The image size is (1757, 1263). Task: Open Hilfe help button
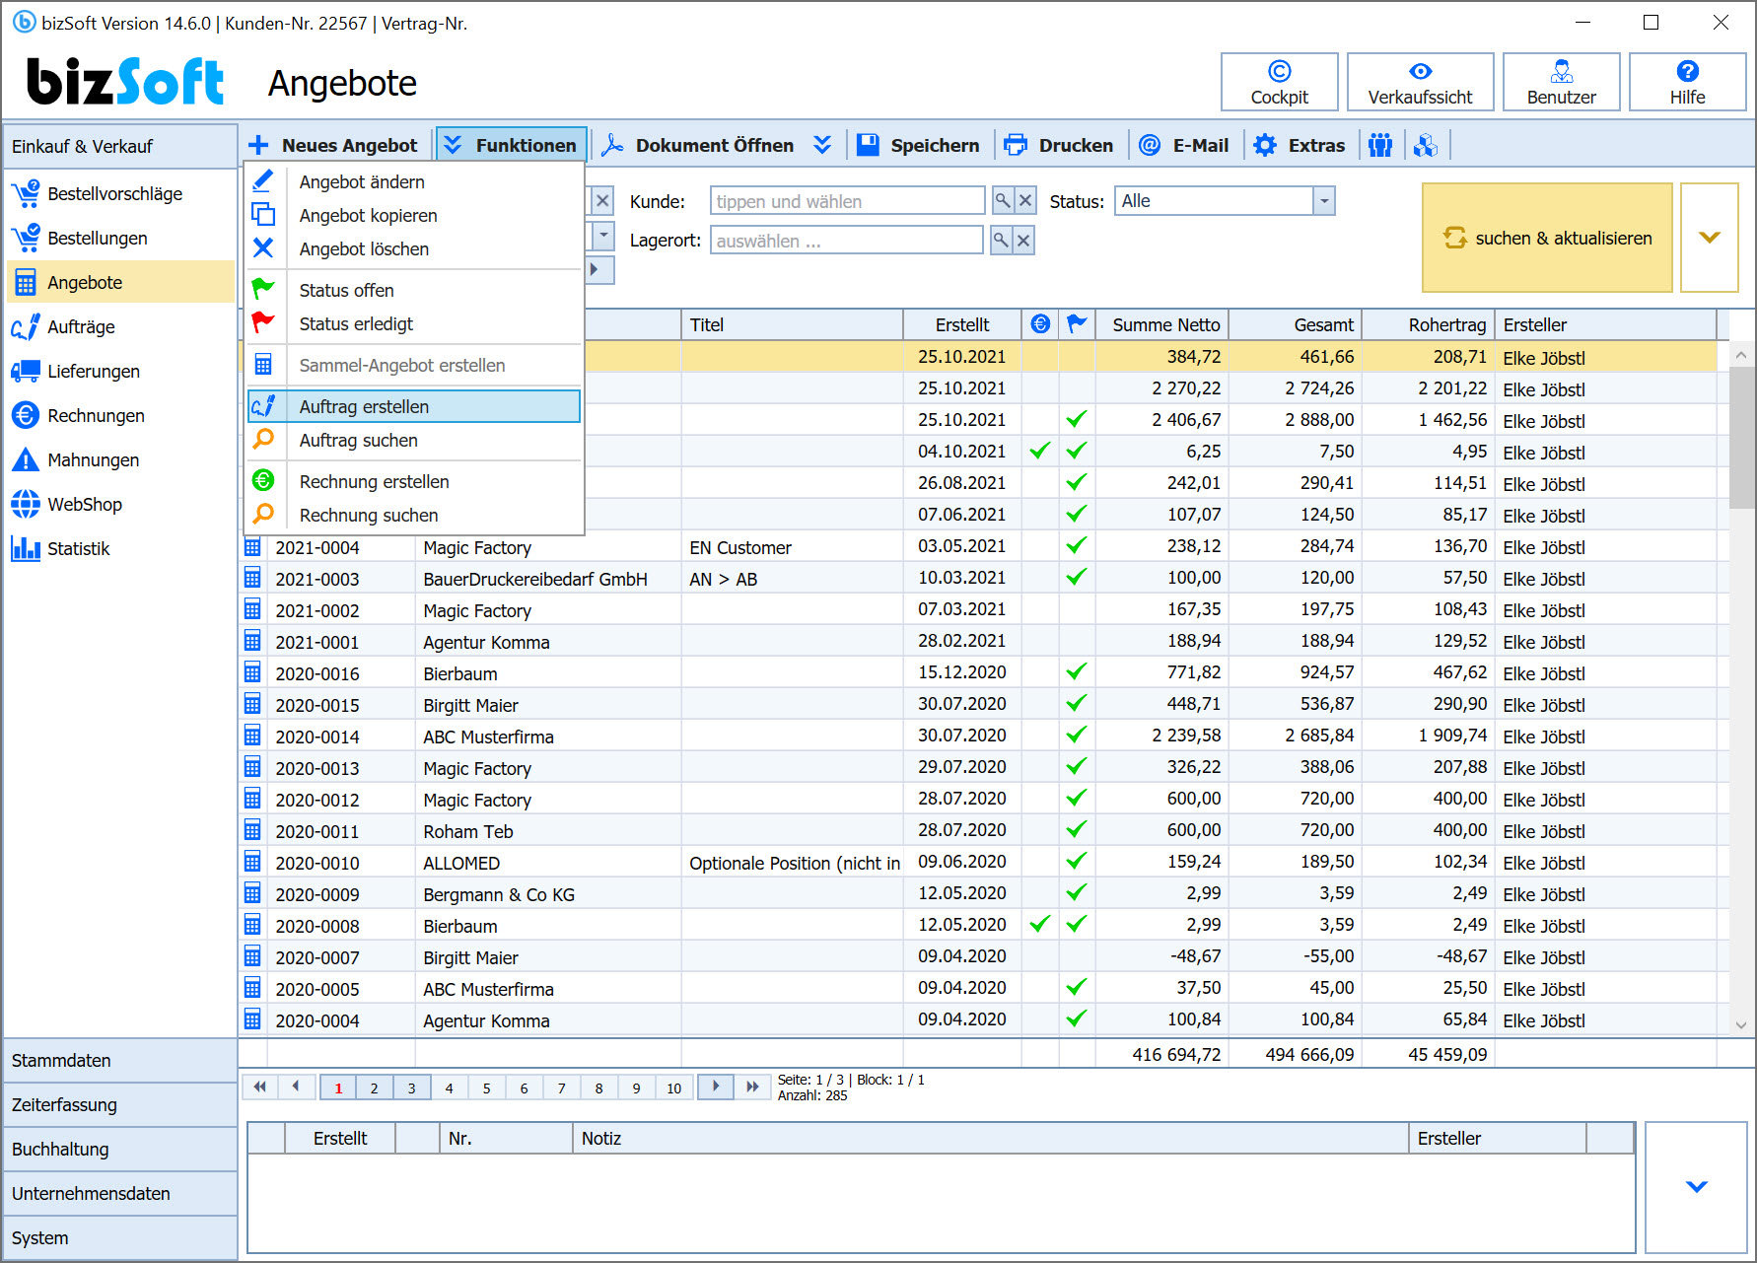[1687, 82]
